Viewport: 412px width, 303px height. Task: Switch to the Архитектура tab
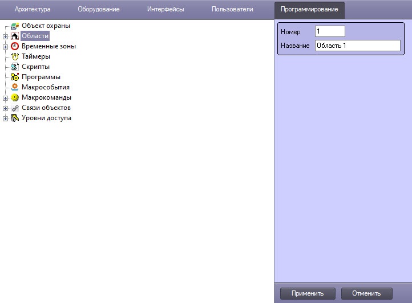pos(33,10)
